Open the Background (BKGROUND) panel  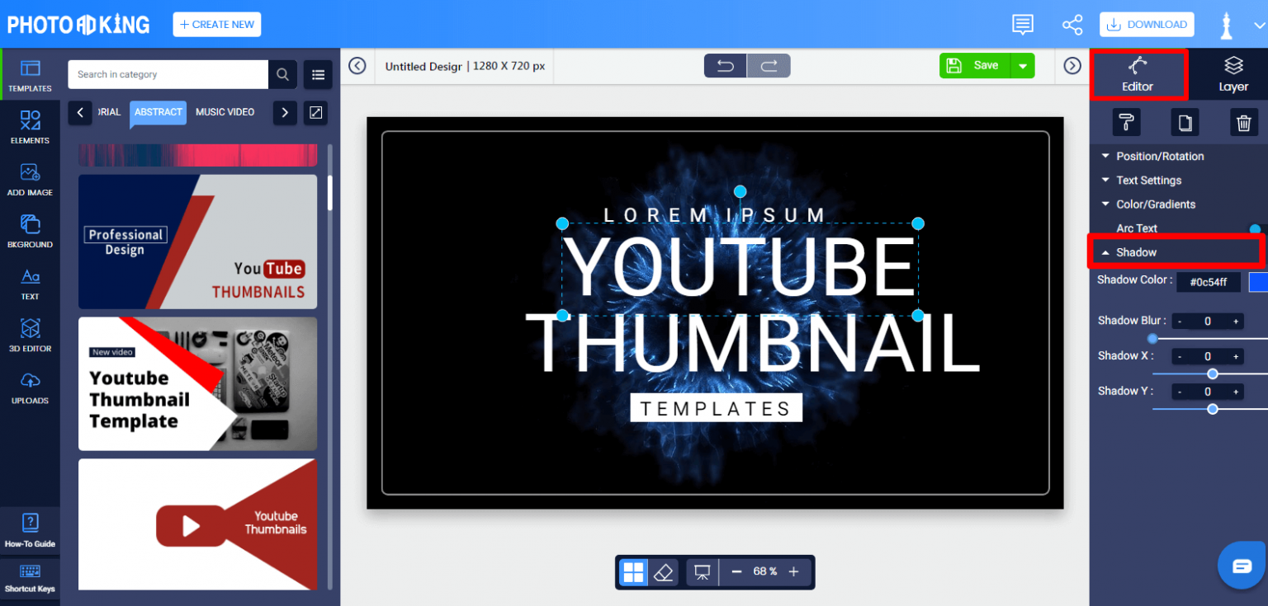point(30,232)
